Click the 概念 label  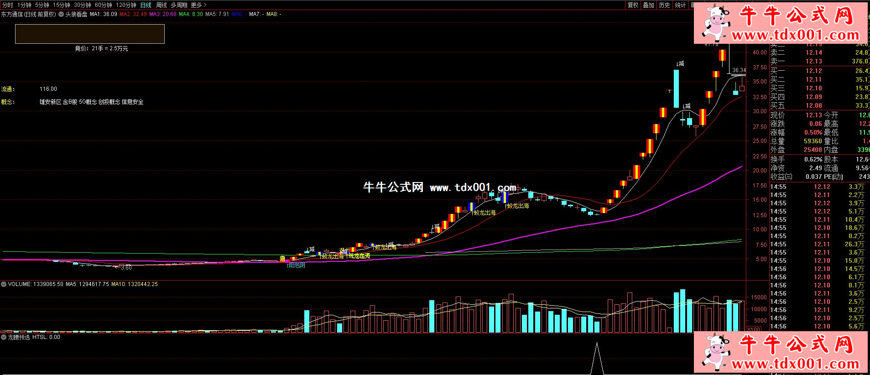click(8, 102)
